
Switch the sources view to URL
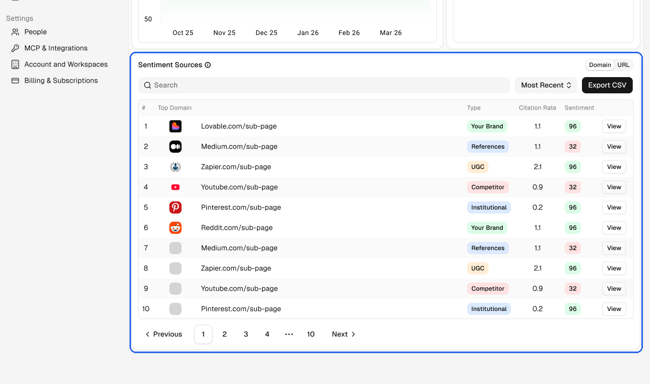point(624,65)
